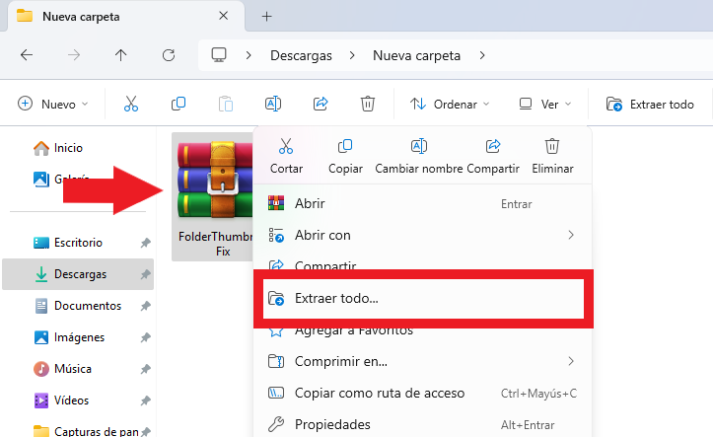Click the toolbar Cut scissors icon
713x437 pixels.
[x=131, y=105]
